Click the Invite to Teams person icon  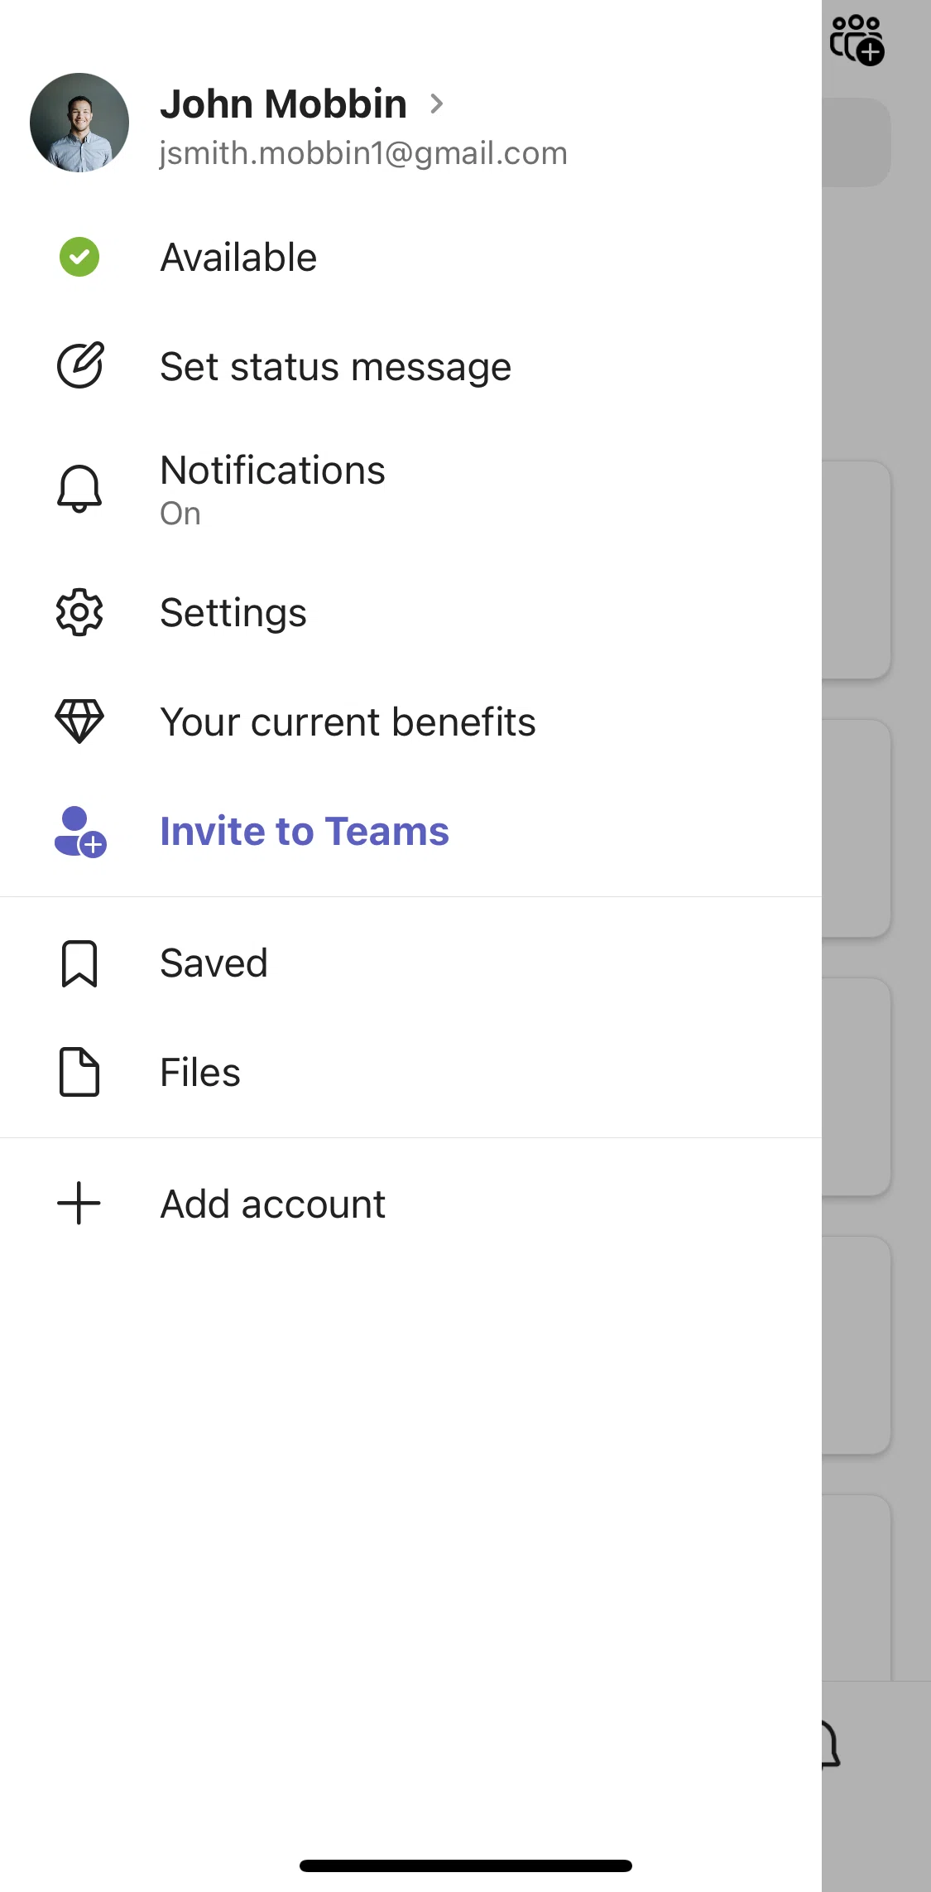coord(79,832)
